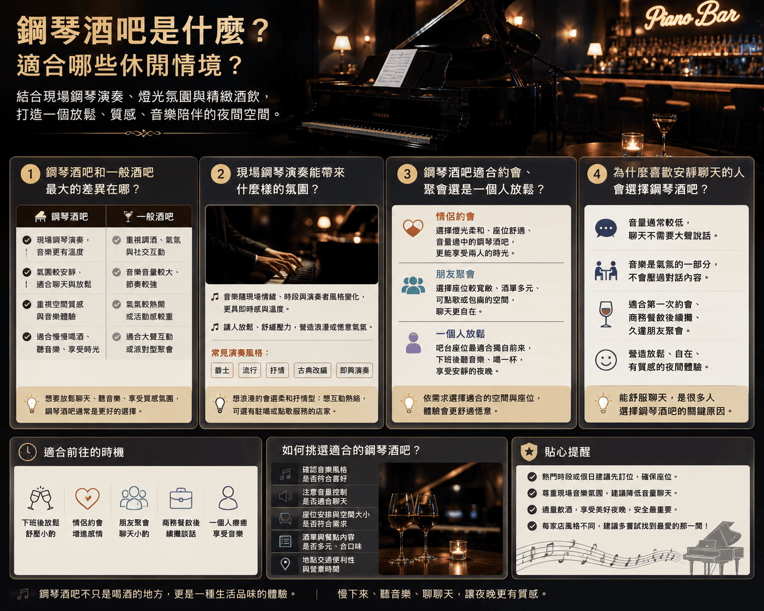Click the 如何挑選適合的鋼琴酒吧？ heading

351,450
